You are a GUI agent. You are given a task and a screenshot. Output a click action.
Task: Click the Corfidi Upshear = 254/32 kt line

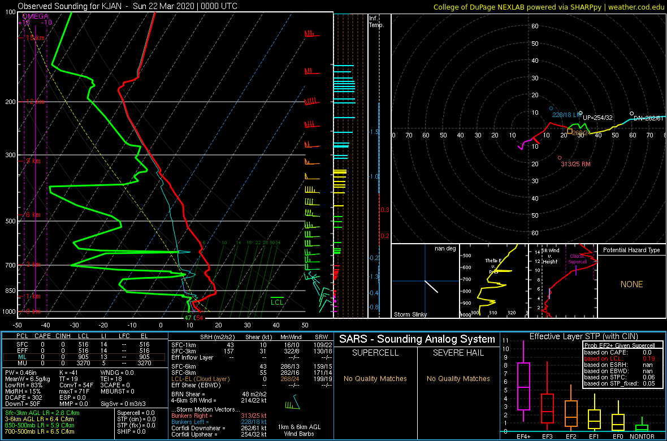coord(219,435)
